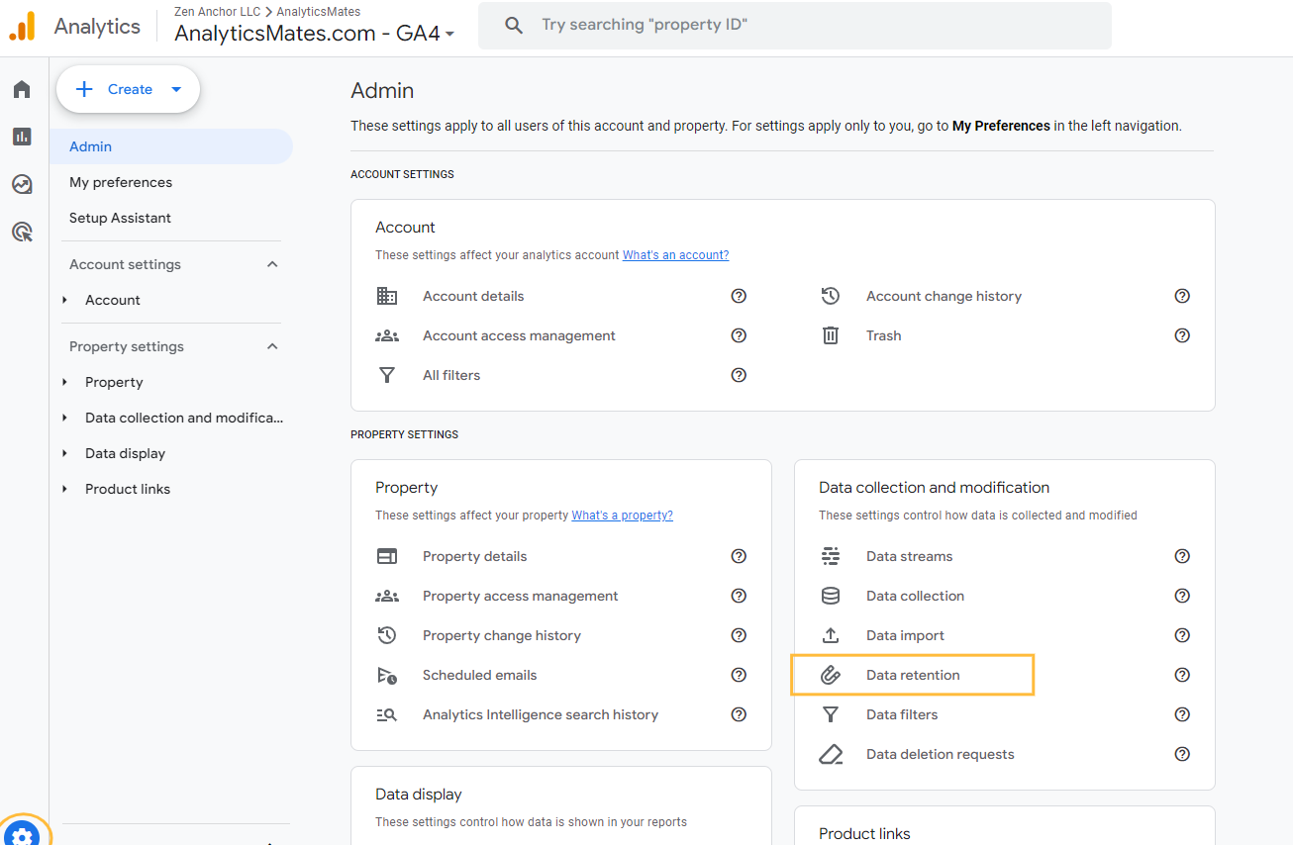Show help for Analytics Intelligence search history
Viewport: 1293px width, 845px height.
point(739,714)
